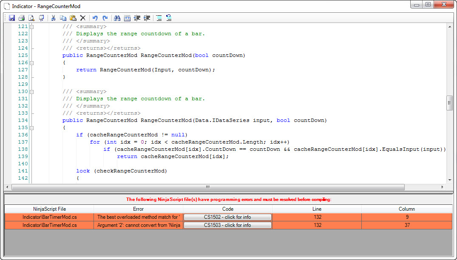This screenshot has width=457, height=260.
Task: Close the RangeCounterMod window
Action: pos(444,5)
